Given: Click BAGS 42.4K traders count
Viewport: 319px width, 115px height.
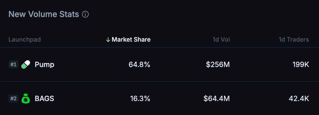Looking at the screenshot, I should click(299, 98).
